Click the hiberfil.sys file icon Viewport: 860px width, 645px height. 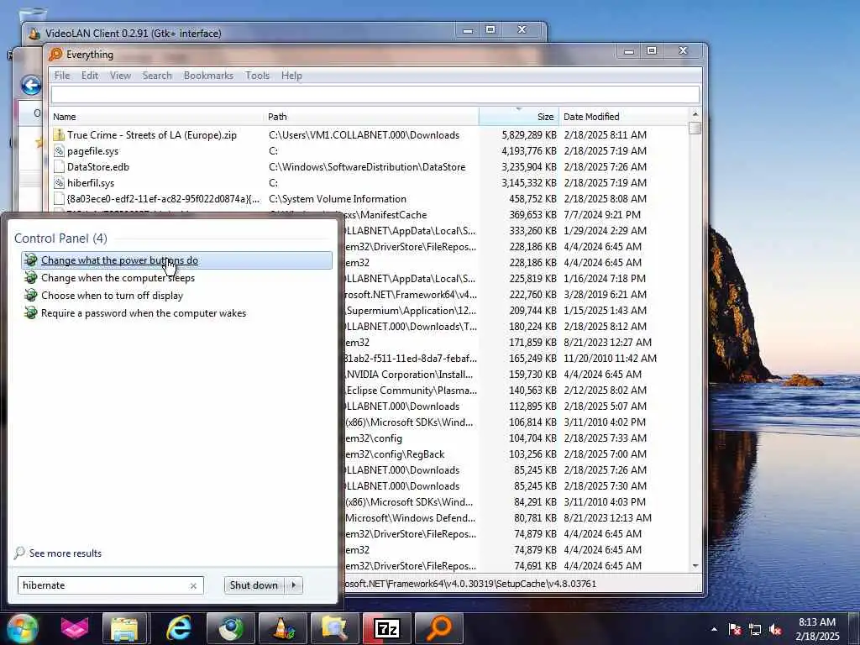[59, 182]
